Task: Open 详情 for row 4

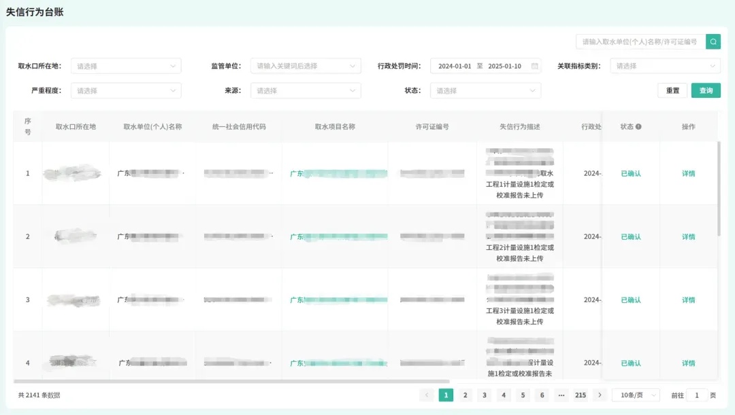Action: (x=688, y=363)
